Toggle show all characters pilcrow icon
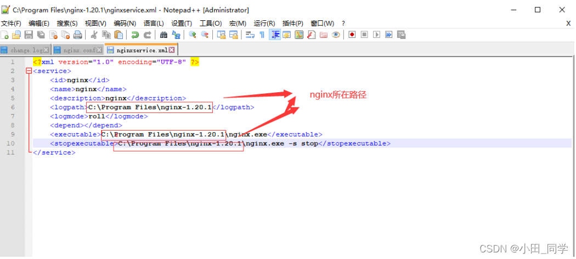The width and height of the screenshot is (576, 259). point(262,35)
